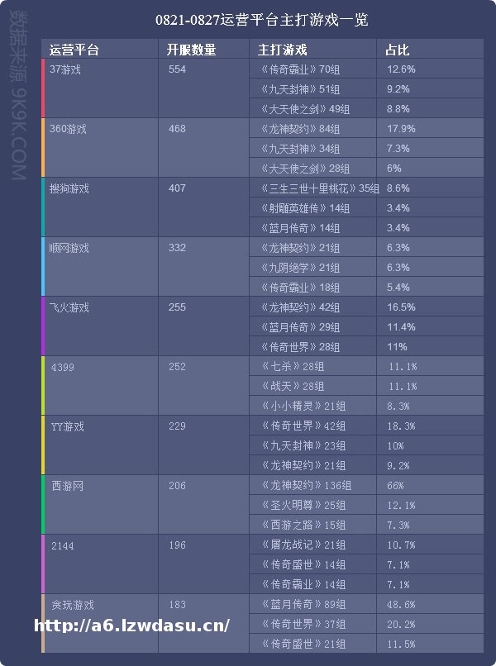Click the 《三生三世十里桃花》35组 entry
496x666 pixels.
pos(319,188)
